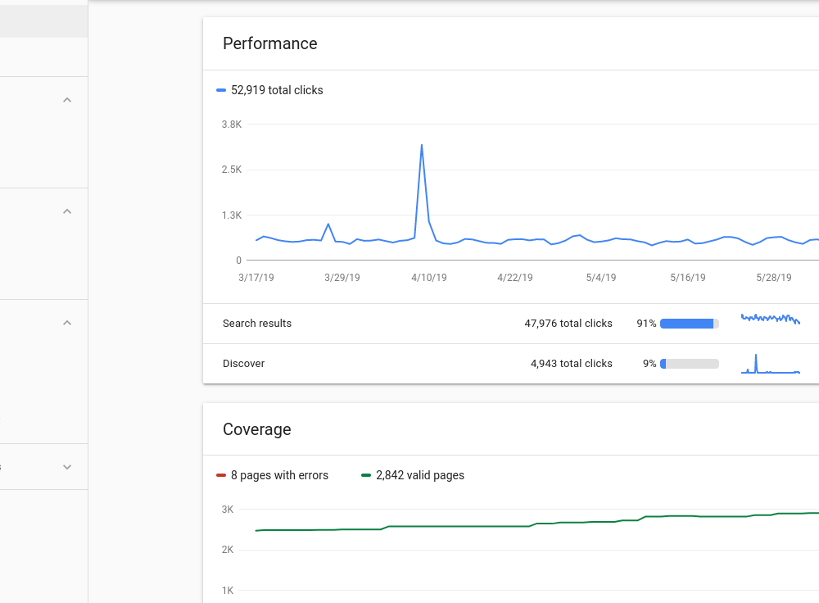
Task: Toggle the 2,842 valid pages series
Action: point(420,475)
